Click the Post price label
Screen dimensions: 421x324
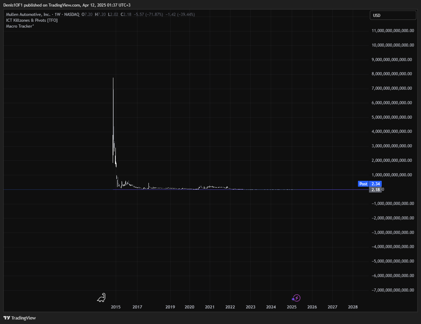[x=363, y=184]
